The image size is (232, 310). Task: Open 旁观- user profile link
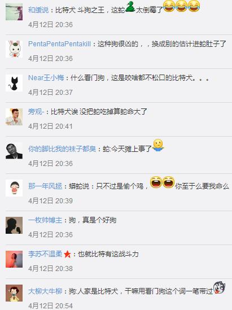click(36, 112)
